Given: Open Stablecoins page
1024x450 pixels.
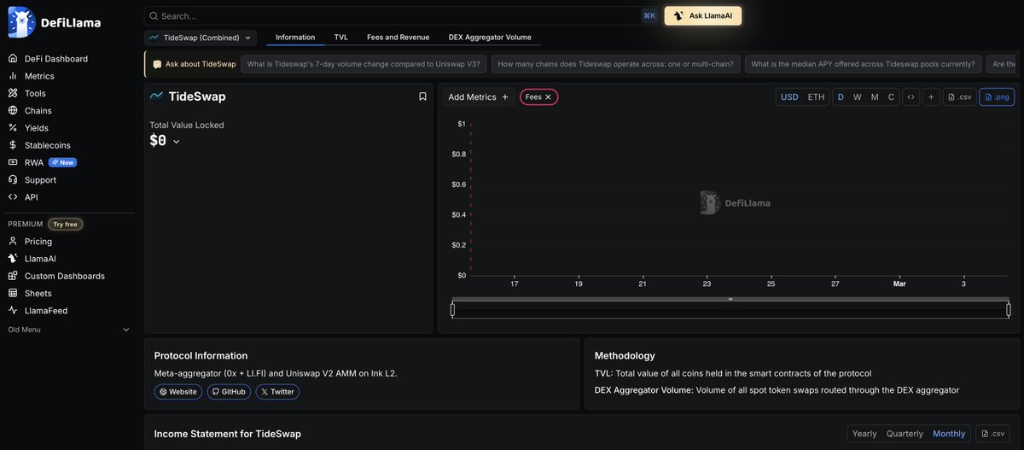Looking at the screenshot, I should click(x=39, y=145).
